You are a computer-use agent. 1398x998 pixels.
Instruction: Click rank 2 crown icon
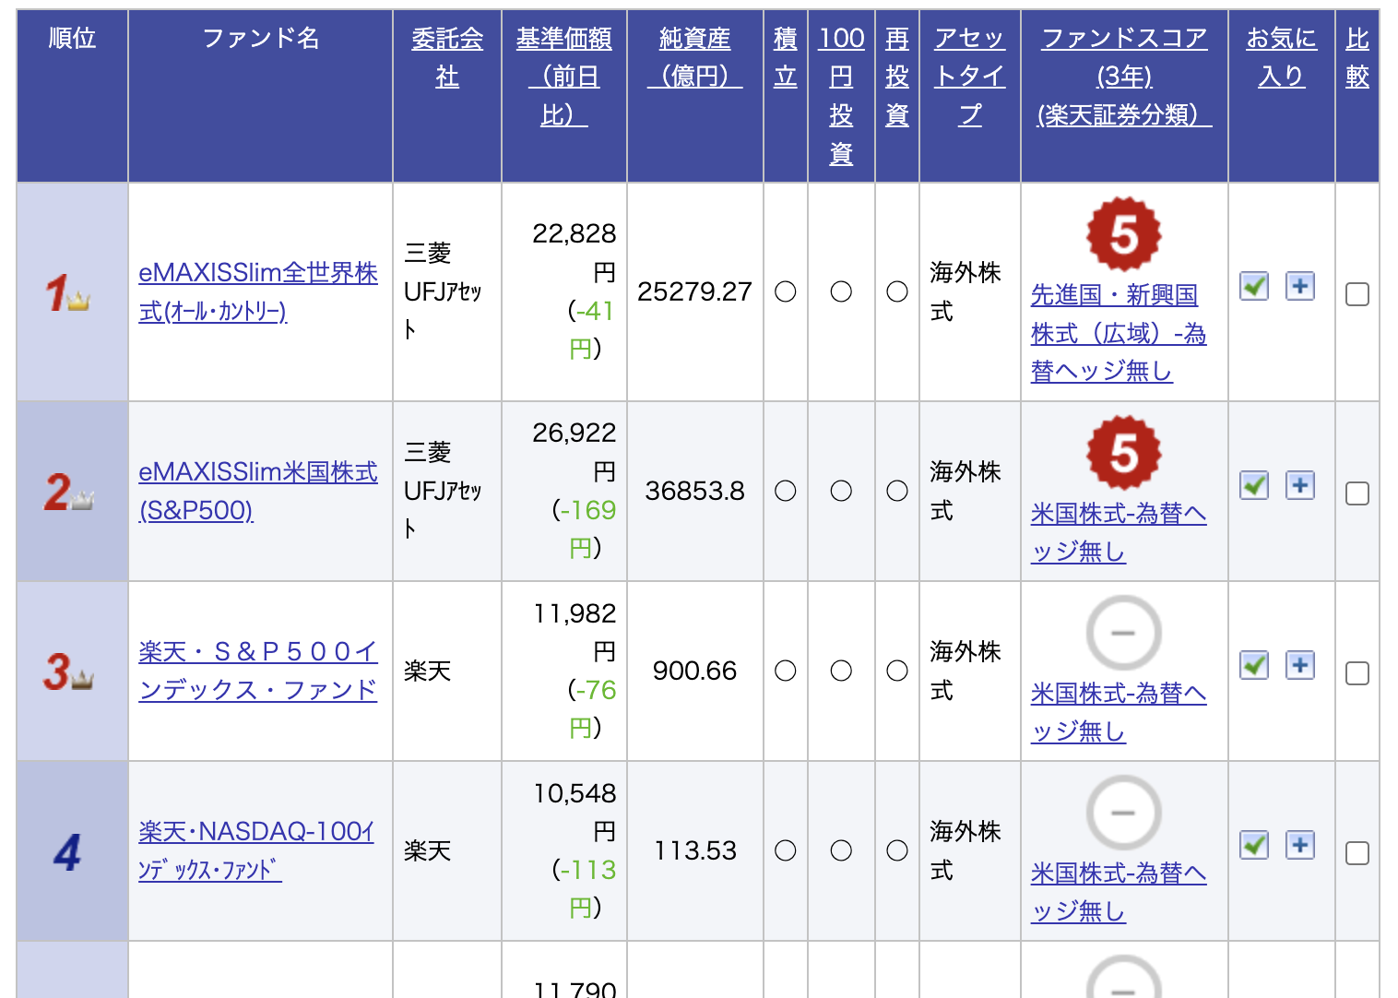pyautogui.click(x=69, y=493)
